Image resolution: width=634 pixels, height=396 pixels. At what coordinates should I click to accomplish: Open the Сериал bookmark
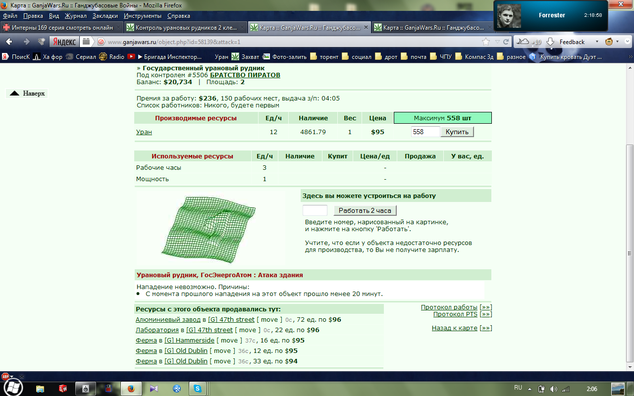pyautogui.click(x=81, y=57)
